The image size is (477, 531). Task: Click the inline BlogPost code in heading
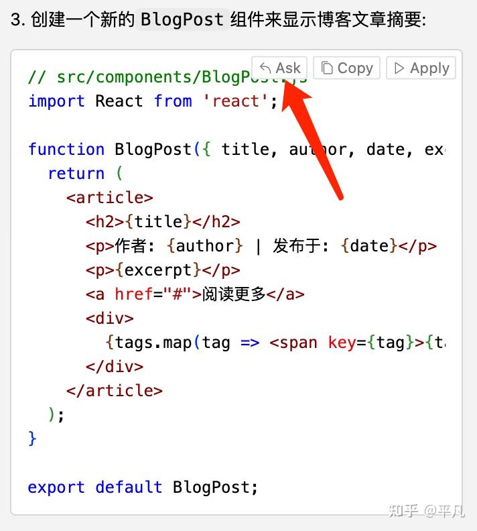(181, 19)
